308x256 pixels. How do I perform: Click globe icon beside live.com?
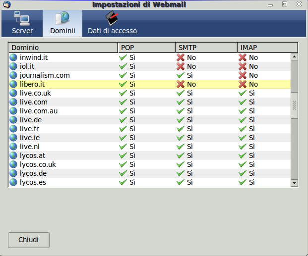click(x=13, y=102)
